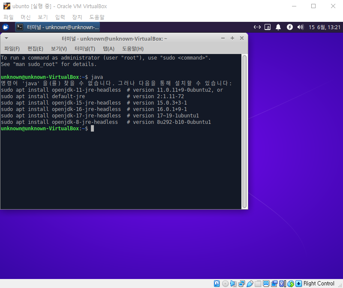Click the terminal prompt cursor line
Viewport: 343px width, 288px height.
pyautogui.click(x=47, y=129)
